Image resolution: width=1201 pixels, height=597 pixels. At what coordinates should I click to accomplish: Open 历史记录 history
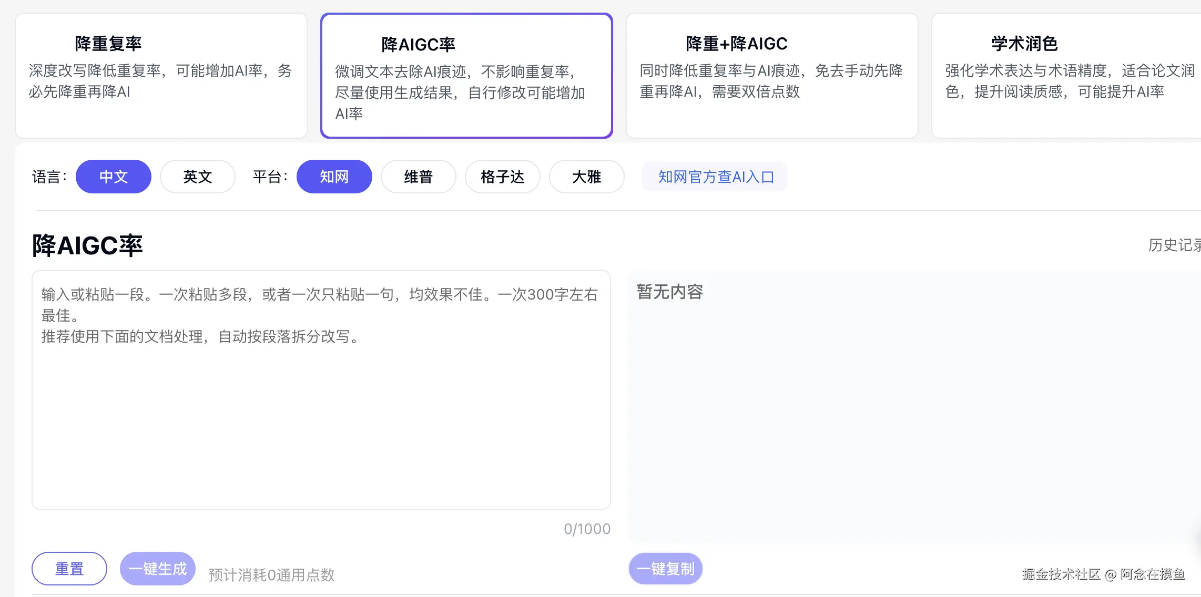coord(1174,245)
